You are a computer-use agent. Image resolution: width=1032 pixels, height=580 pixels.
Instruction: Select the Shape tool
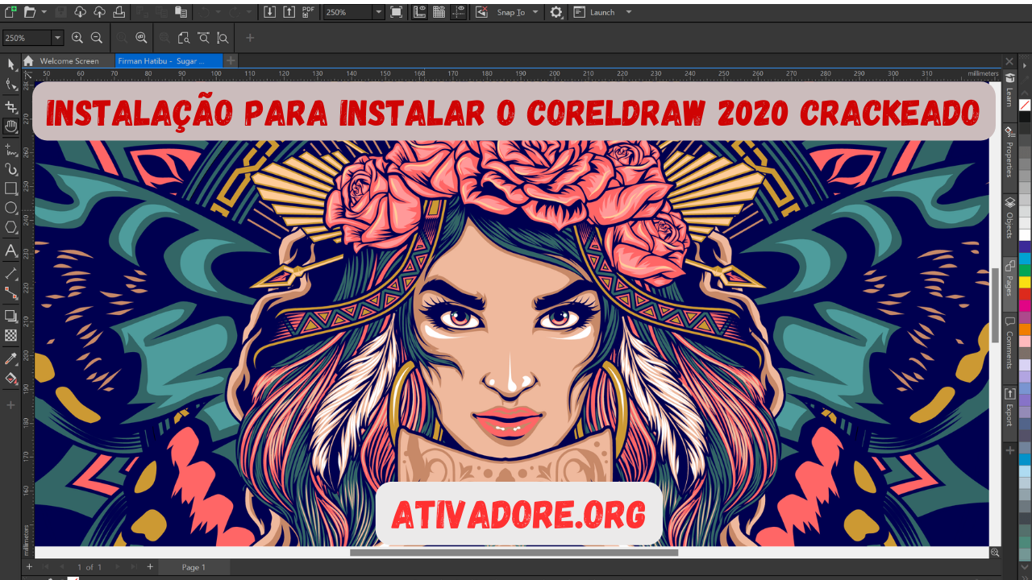pos(10,85)
